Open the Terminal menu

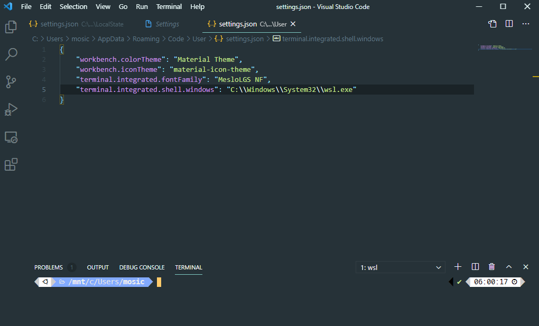(169, 6)
